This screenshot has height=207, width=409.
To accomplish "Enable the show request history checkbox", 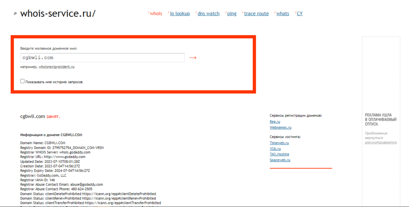I will click(23, 82).
